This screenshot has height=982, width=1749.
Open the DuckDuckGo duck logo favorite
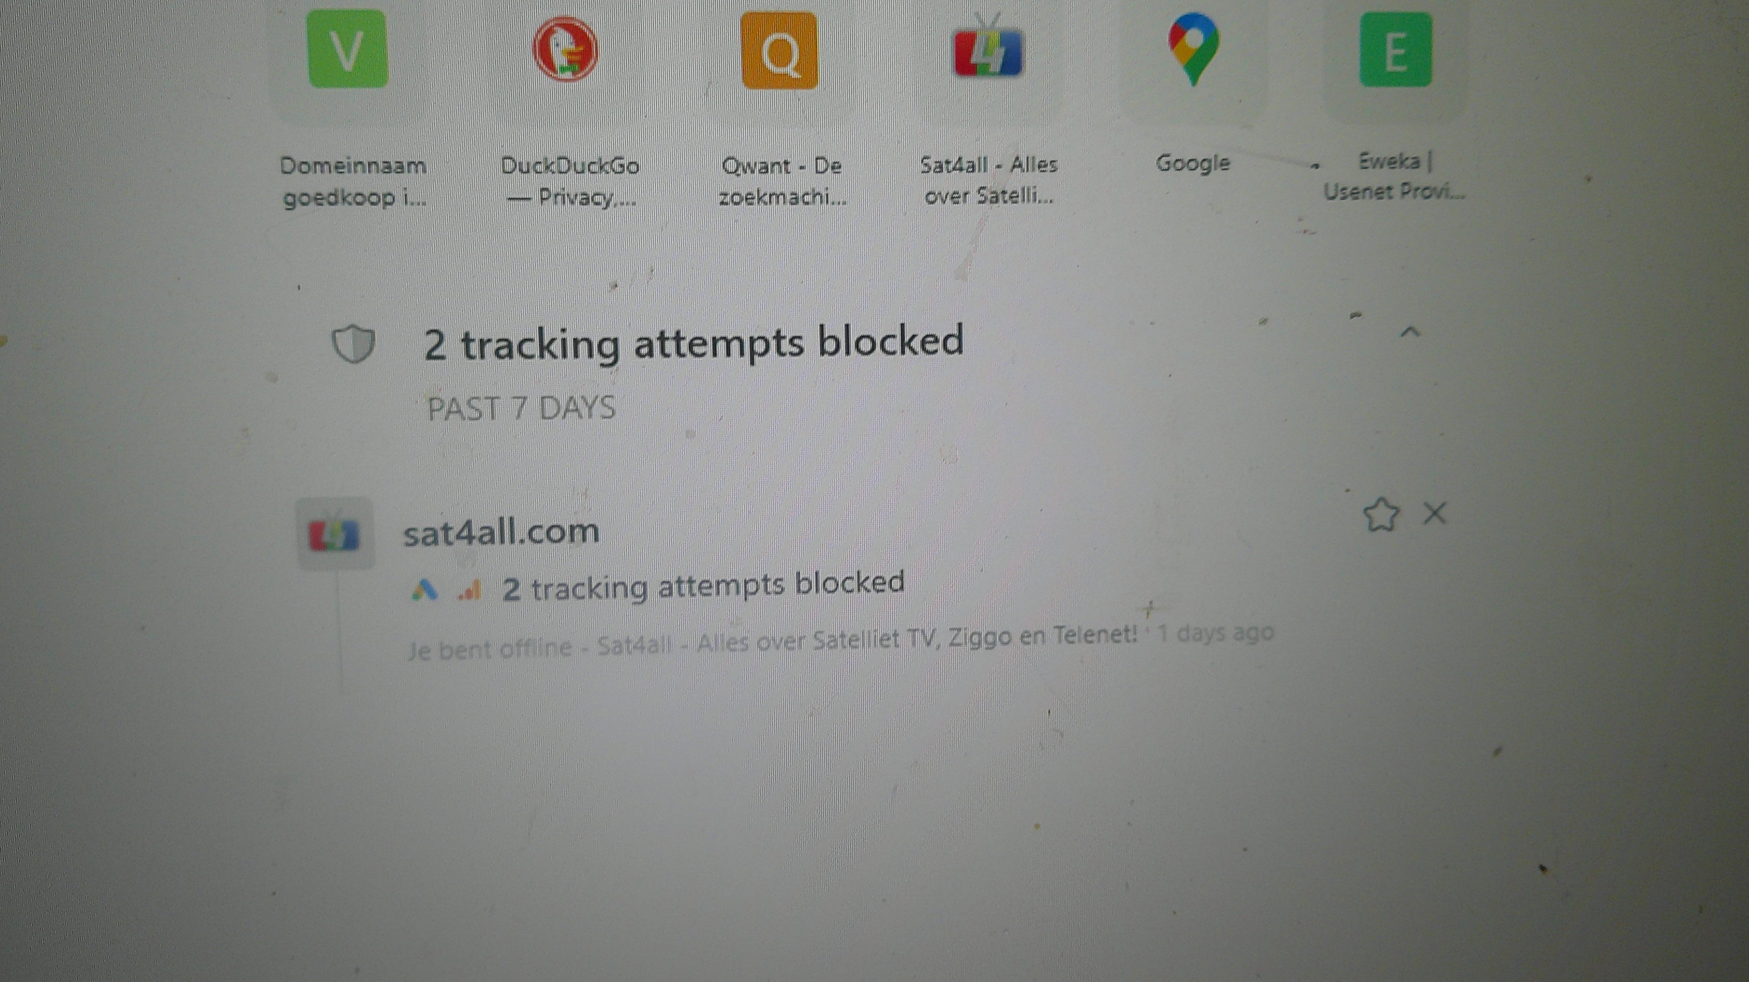point(566,49)
